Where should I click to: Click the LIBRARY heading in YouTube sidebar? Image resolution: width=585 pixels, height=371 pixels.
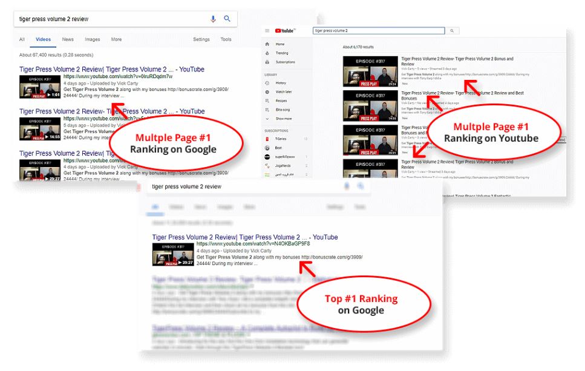click(x=271, y=74)
